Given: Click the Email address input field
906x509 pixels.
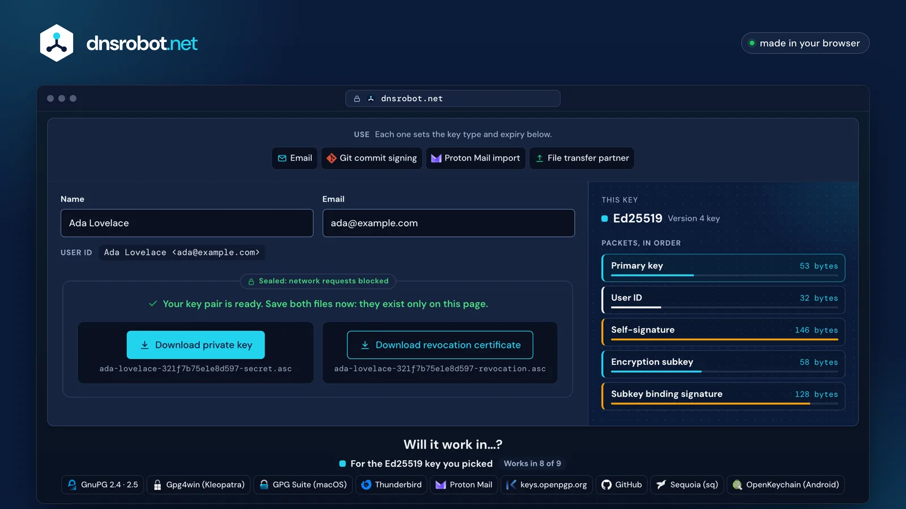Looking at the screenshot, I should pos(448,223).
